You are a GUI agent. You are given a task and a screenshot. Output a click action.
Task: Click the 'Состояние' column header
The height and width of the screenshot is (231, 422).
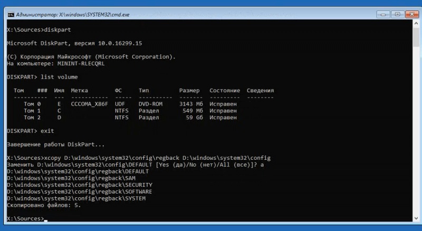225,91
